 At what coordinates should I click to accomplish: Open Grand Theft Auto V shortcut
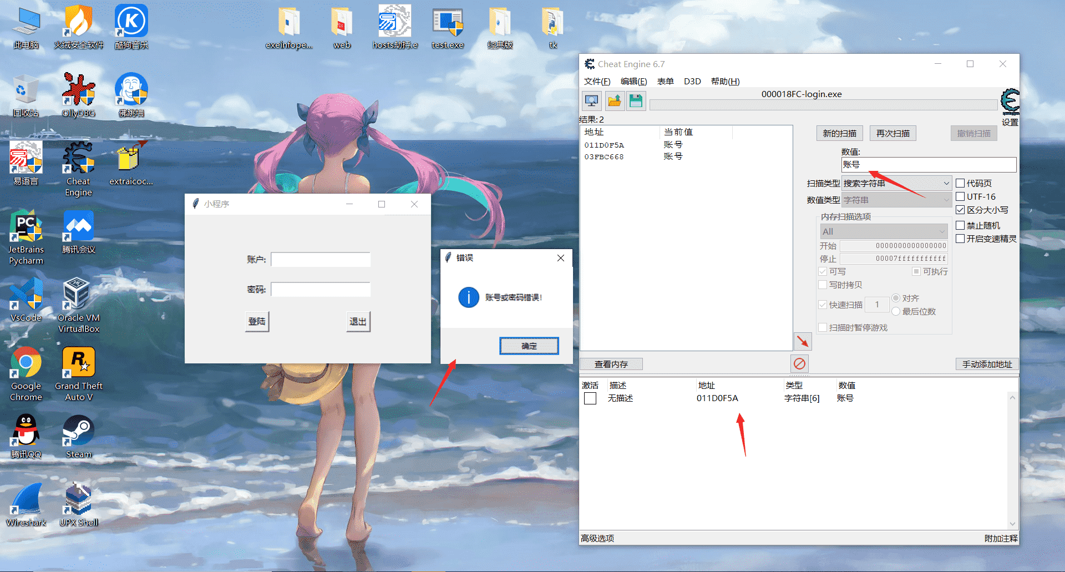(x=79, y=374)
